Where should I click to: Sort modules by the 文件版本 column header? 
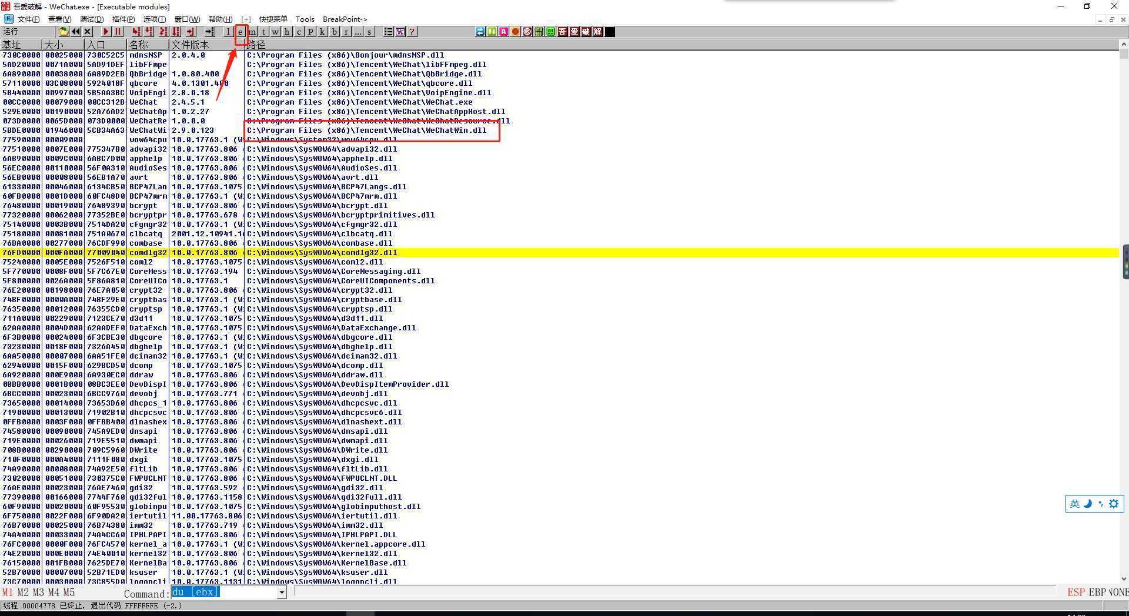click(x=207, y=45)
